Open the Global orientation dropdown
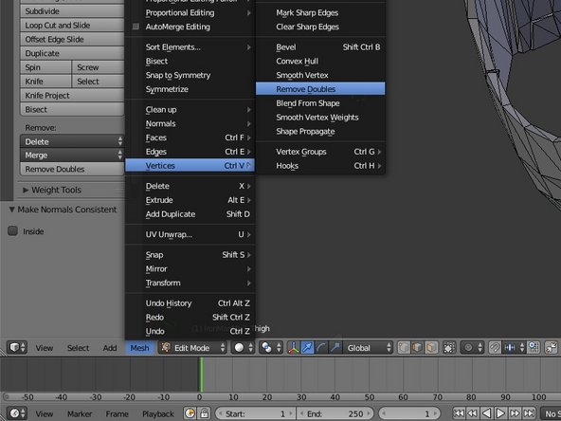The image size is (561, 421). point(368,348)
